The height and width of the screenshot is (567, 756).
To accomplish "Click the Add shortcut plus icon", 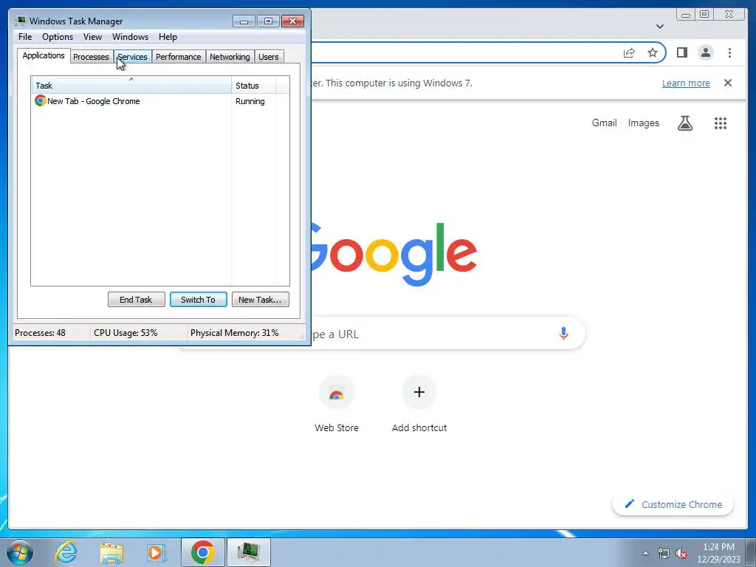I will (x=419, y=392).
